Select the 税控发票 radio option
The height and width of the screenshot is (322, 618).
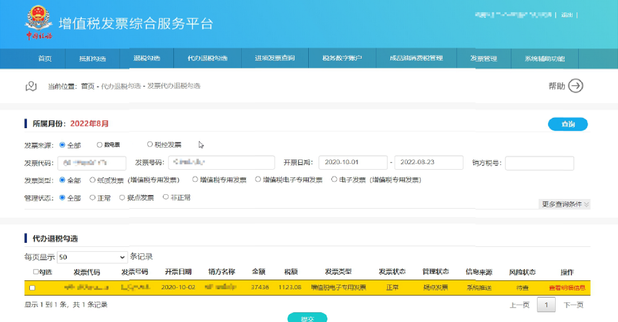150,145
